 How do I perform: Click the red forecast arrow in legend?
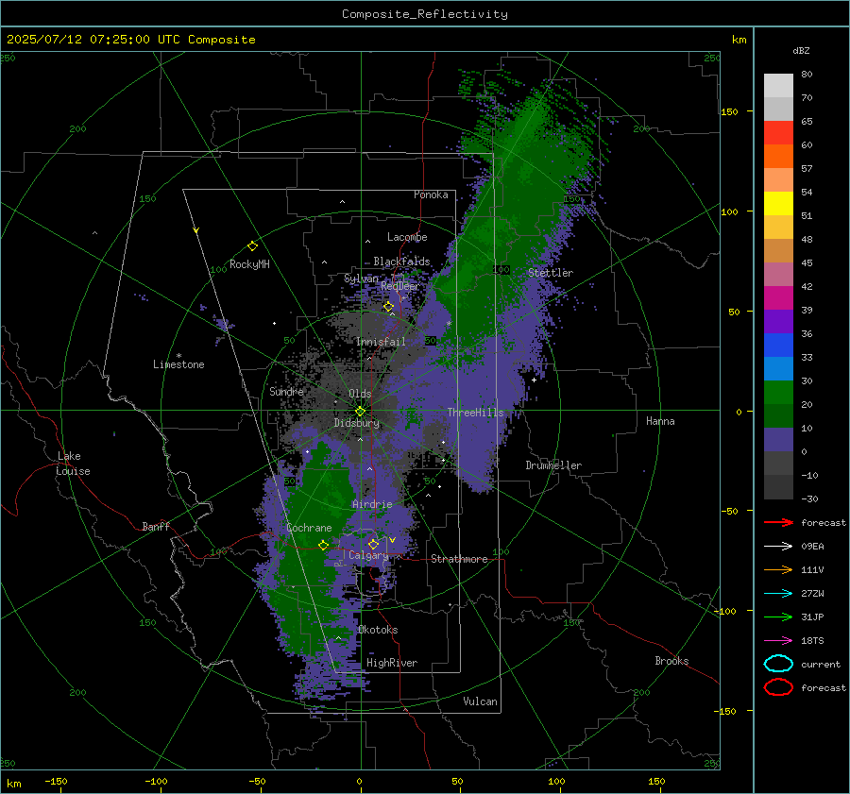coord(778,522)
